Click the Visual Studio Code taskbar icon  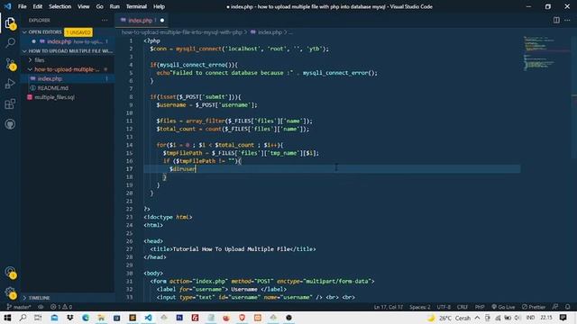(148, 318)
